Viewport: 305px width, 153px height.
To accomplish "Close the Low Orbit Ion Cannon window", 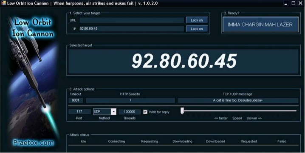I will [x=300, y=3].
